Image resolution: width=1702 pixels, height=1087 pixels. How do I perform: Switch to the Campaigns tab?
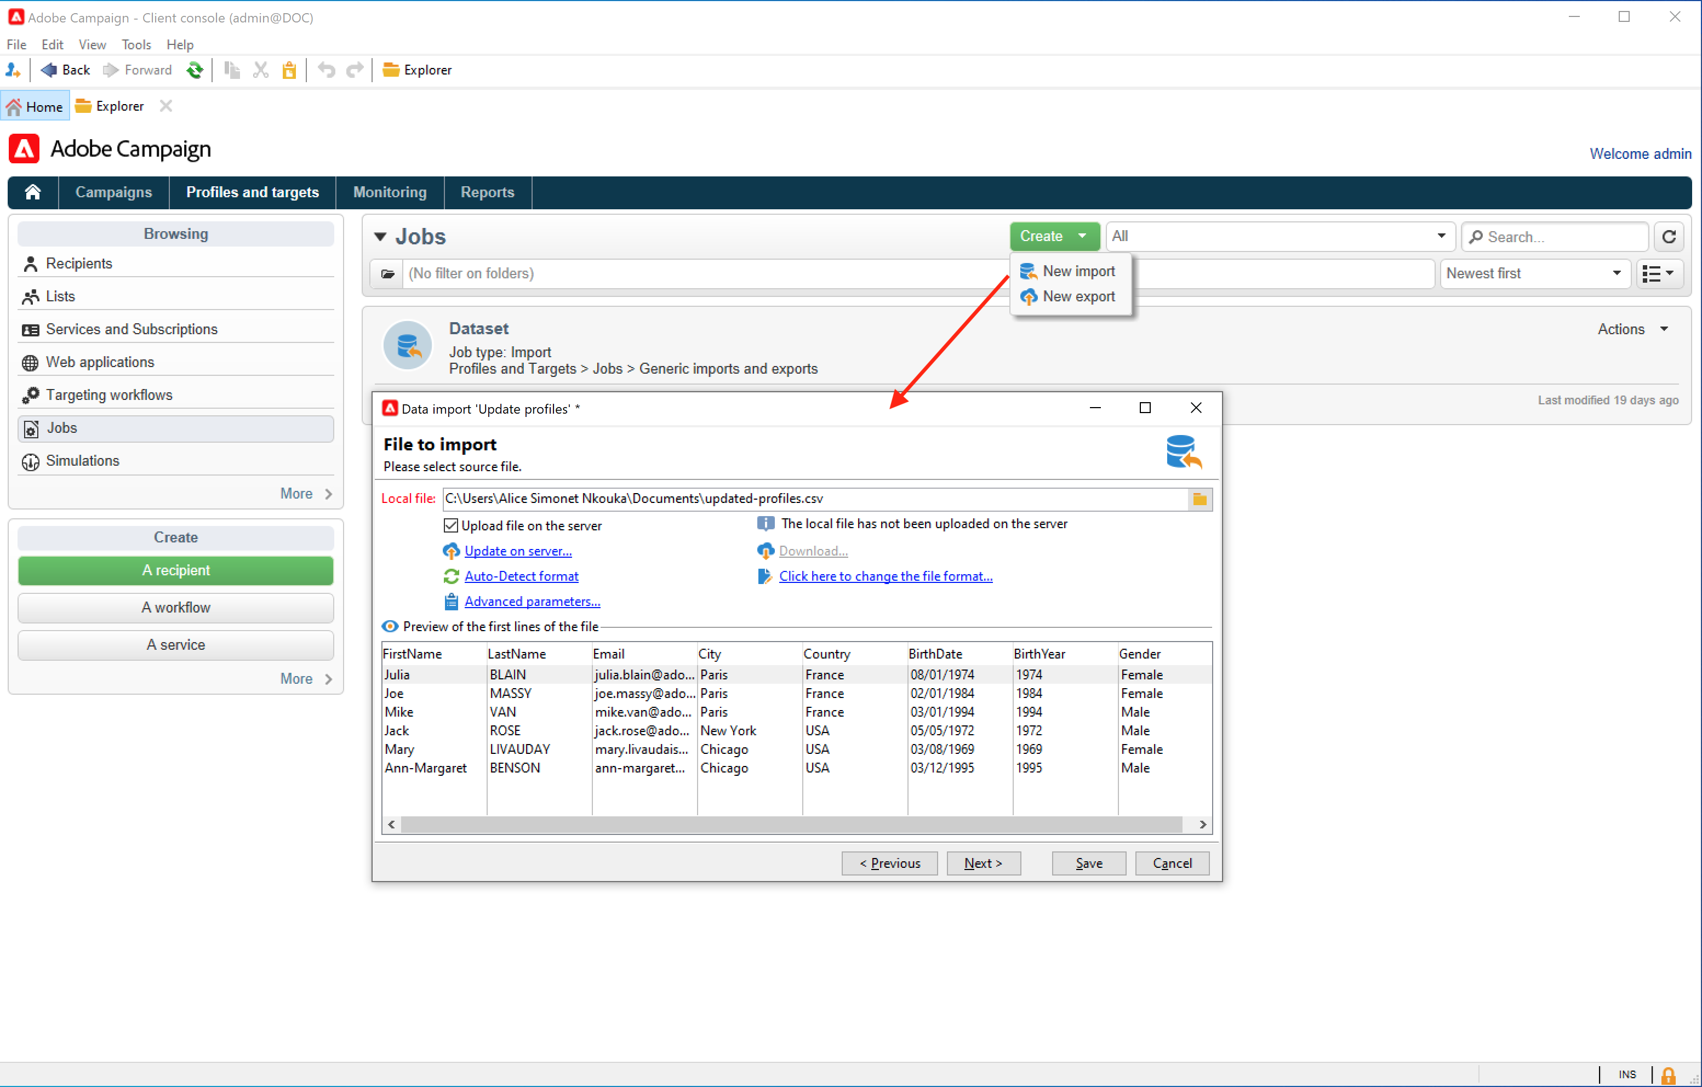pyautogui.click(x=113, y=192)
